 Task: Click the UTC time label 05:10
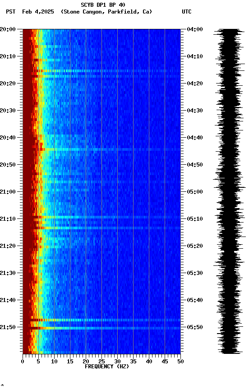coord(195,219)
